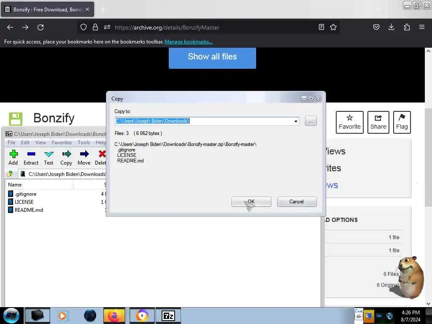
Task: Click the scrollbar up arrow of the page
Action: (x=428, y=51)
